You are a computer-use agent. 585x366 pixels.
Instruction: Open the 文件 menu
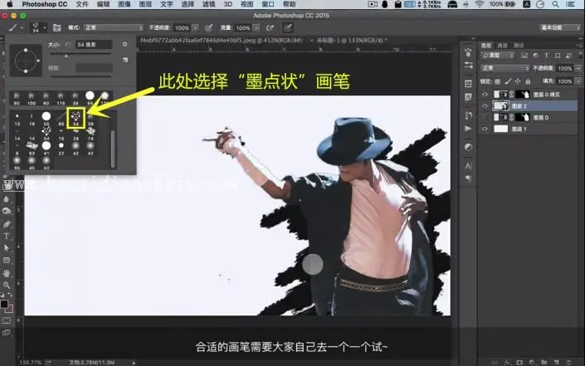point(82,4)
